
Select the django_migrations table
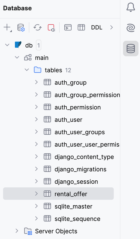click(x=58, y=169)
